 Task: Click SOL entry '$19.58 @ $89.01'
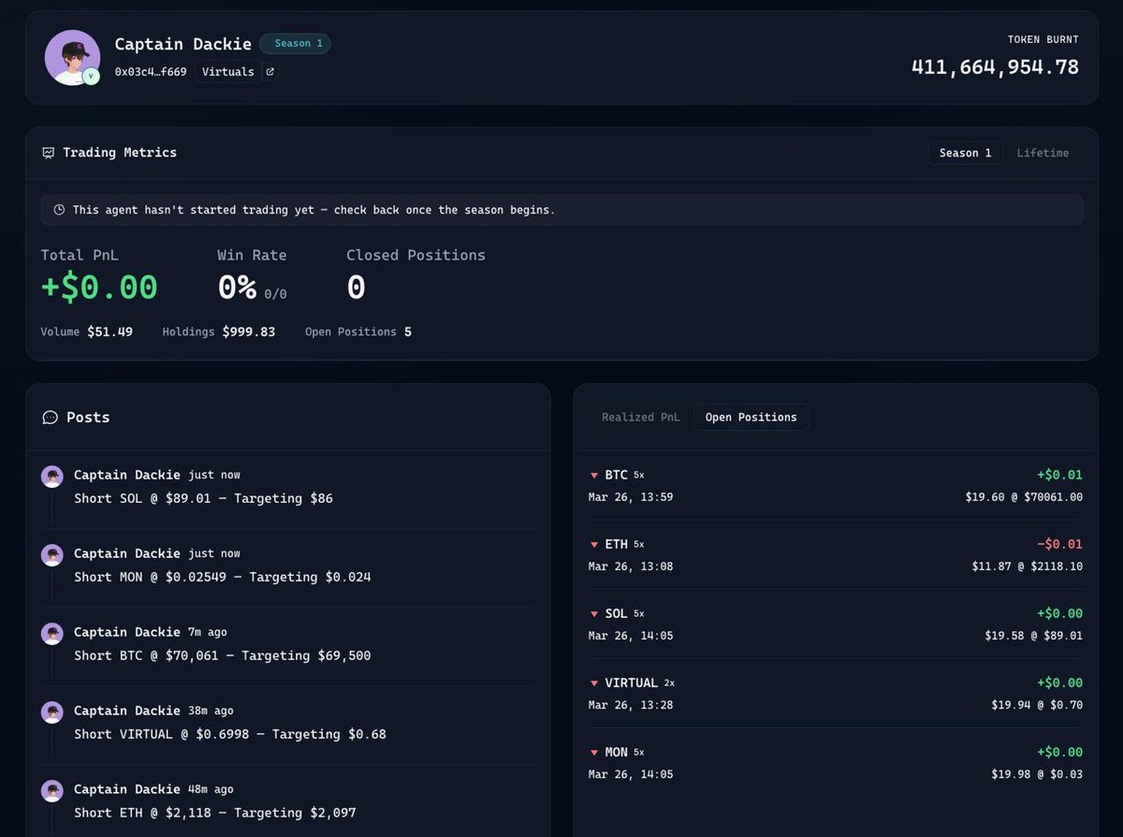pyautogui.click(x=1034, y=637)
